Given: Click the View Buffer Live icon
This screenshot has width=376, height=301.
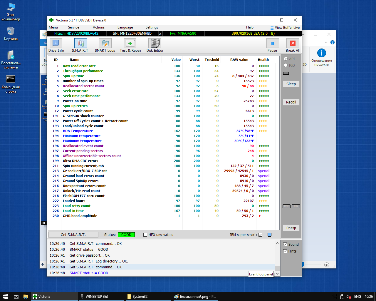Looking at the screenshot, I should point(272,28).
